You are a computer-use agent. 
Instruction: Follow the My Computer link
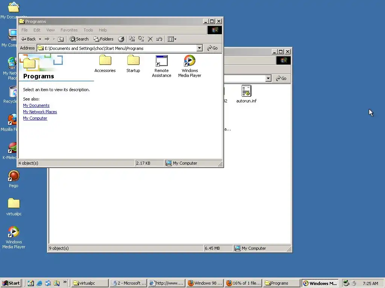pyautogui.click(x=35, y=118)
